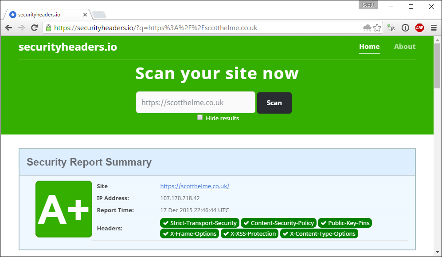Open the 1Password keyhole extension icon
Viewport: 442px width, 257px height.
pos(405,28)
